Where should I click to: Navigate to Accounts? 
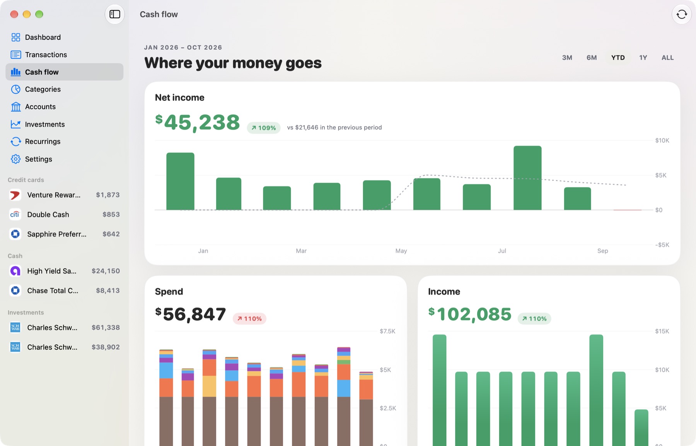64,107
